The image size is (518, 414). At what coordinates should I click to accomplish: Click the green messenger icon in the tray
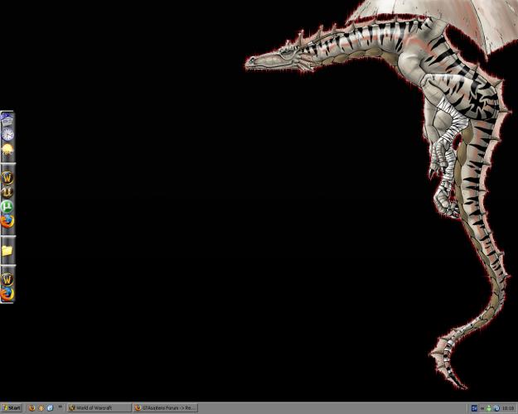coord(489,408)
